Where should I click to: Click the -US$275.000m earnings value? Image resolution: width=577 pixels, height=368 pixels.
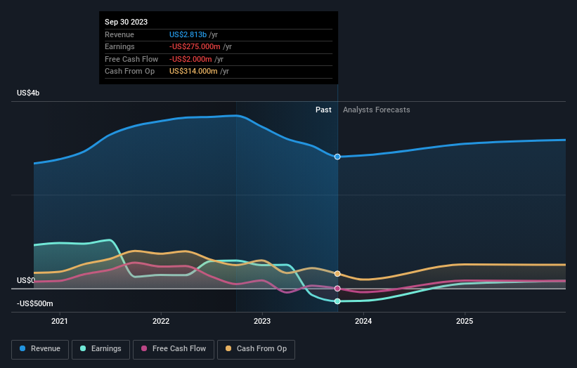coord(195,46)
